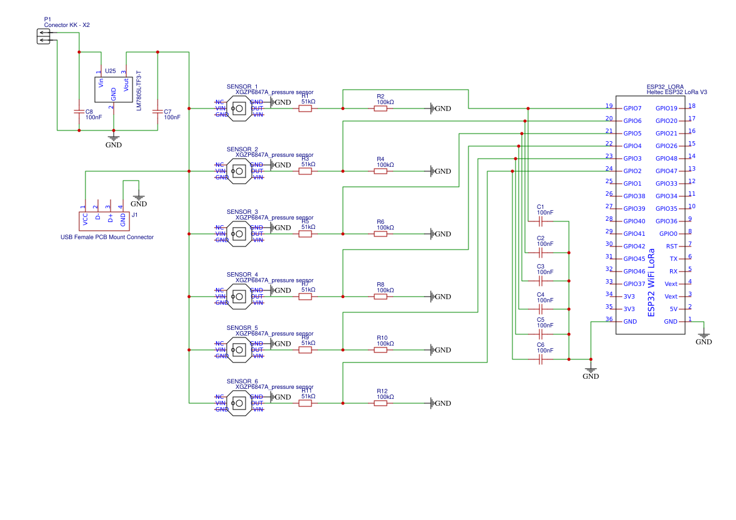
Task: Select the GPIO7 pin label on ESP32
Action: 632,109
